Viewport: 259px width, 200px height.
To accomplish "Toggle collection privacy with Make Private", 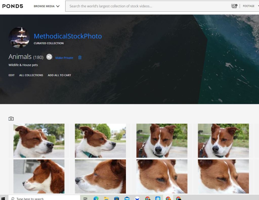I will pos(64,58).
